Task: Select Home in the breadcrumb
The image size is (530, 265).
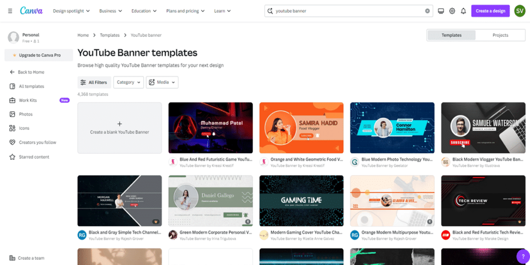Action: tap(83, 35)
